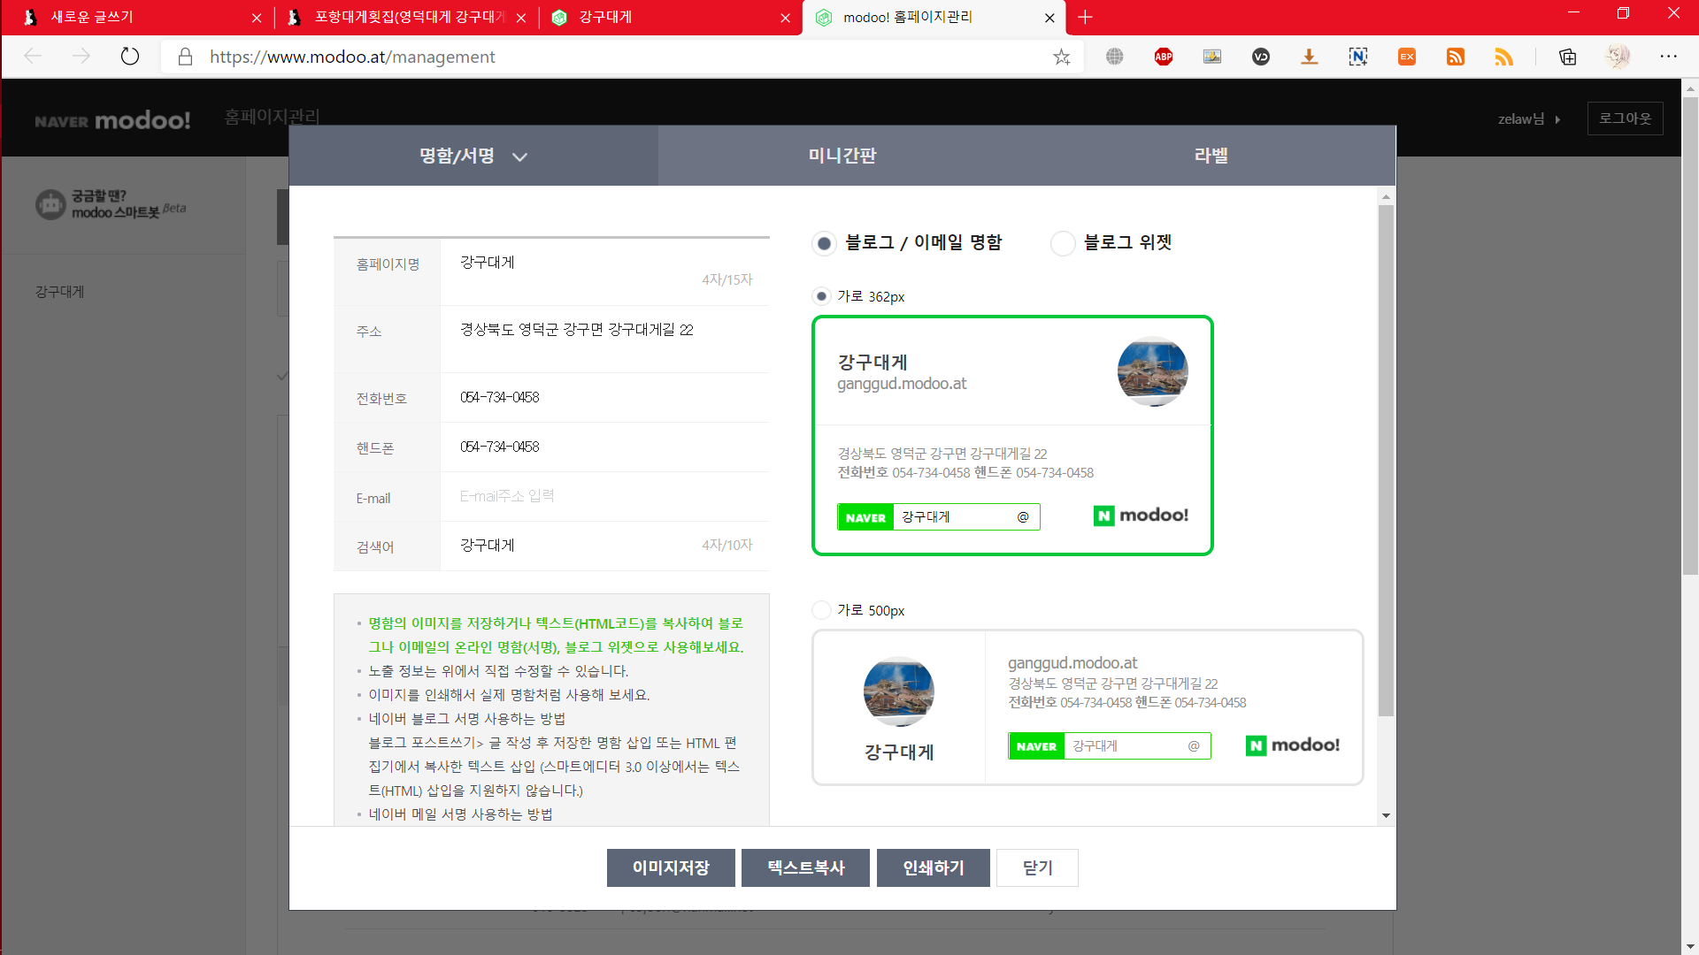The image size is (1699, 955).
Task: Bookmark this page with the star icon
Action: click(1061, 57)
